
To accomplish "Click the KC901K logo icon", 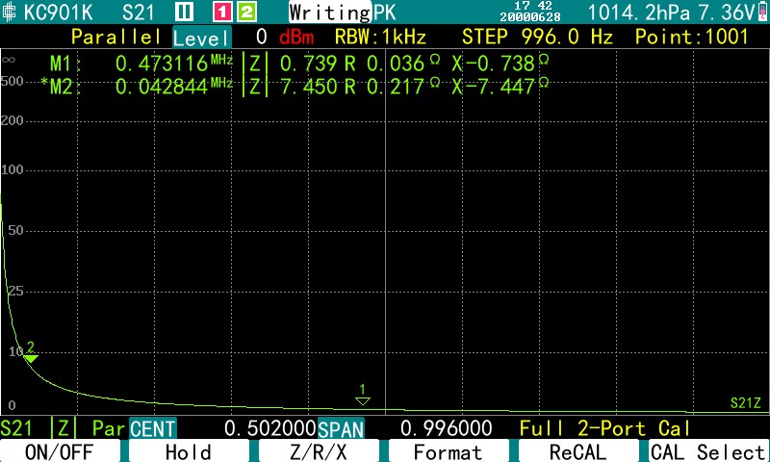I will tap(9, 12).
